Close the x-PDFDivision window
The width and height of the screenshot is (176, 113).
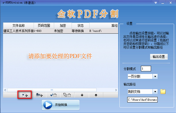[171, 3]
